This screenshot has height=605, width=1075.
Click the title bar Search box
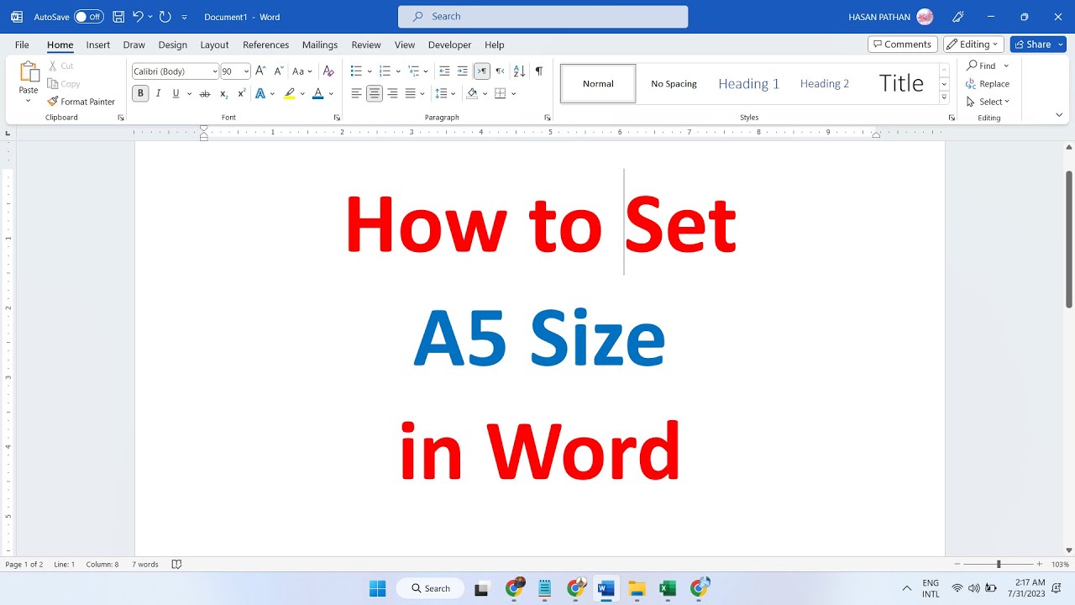click(543, 16)
